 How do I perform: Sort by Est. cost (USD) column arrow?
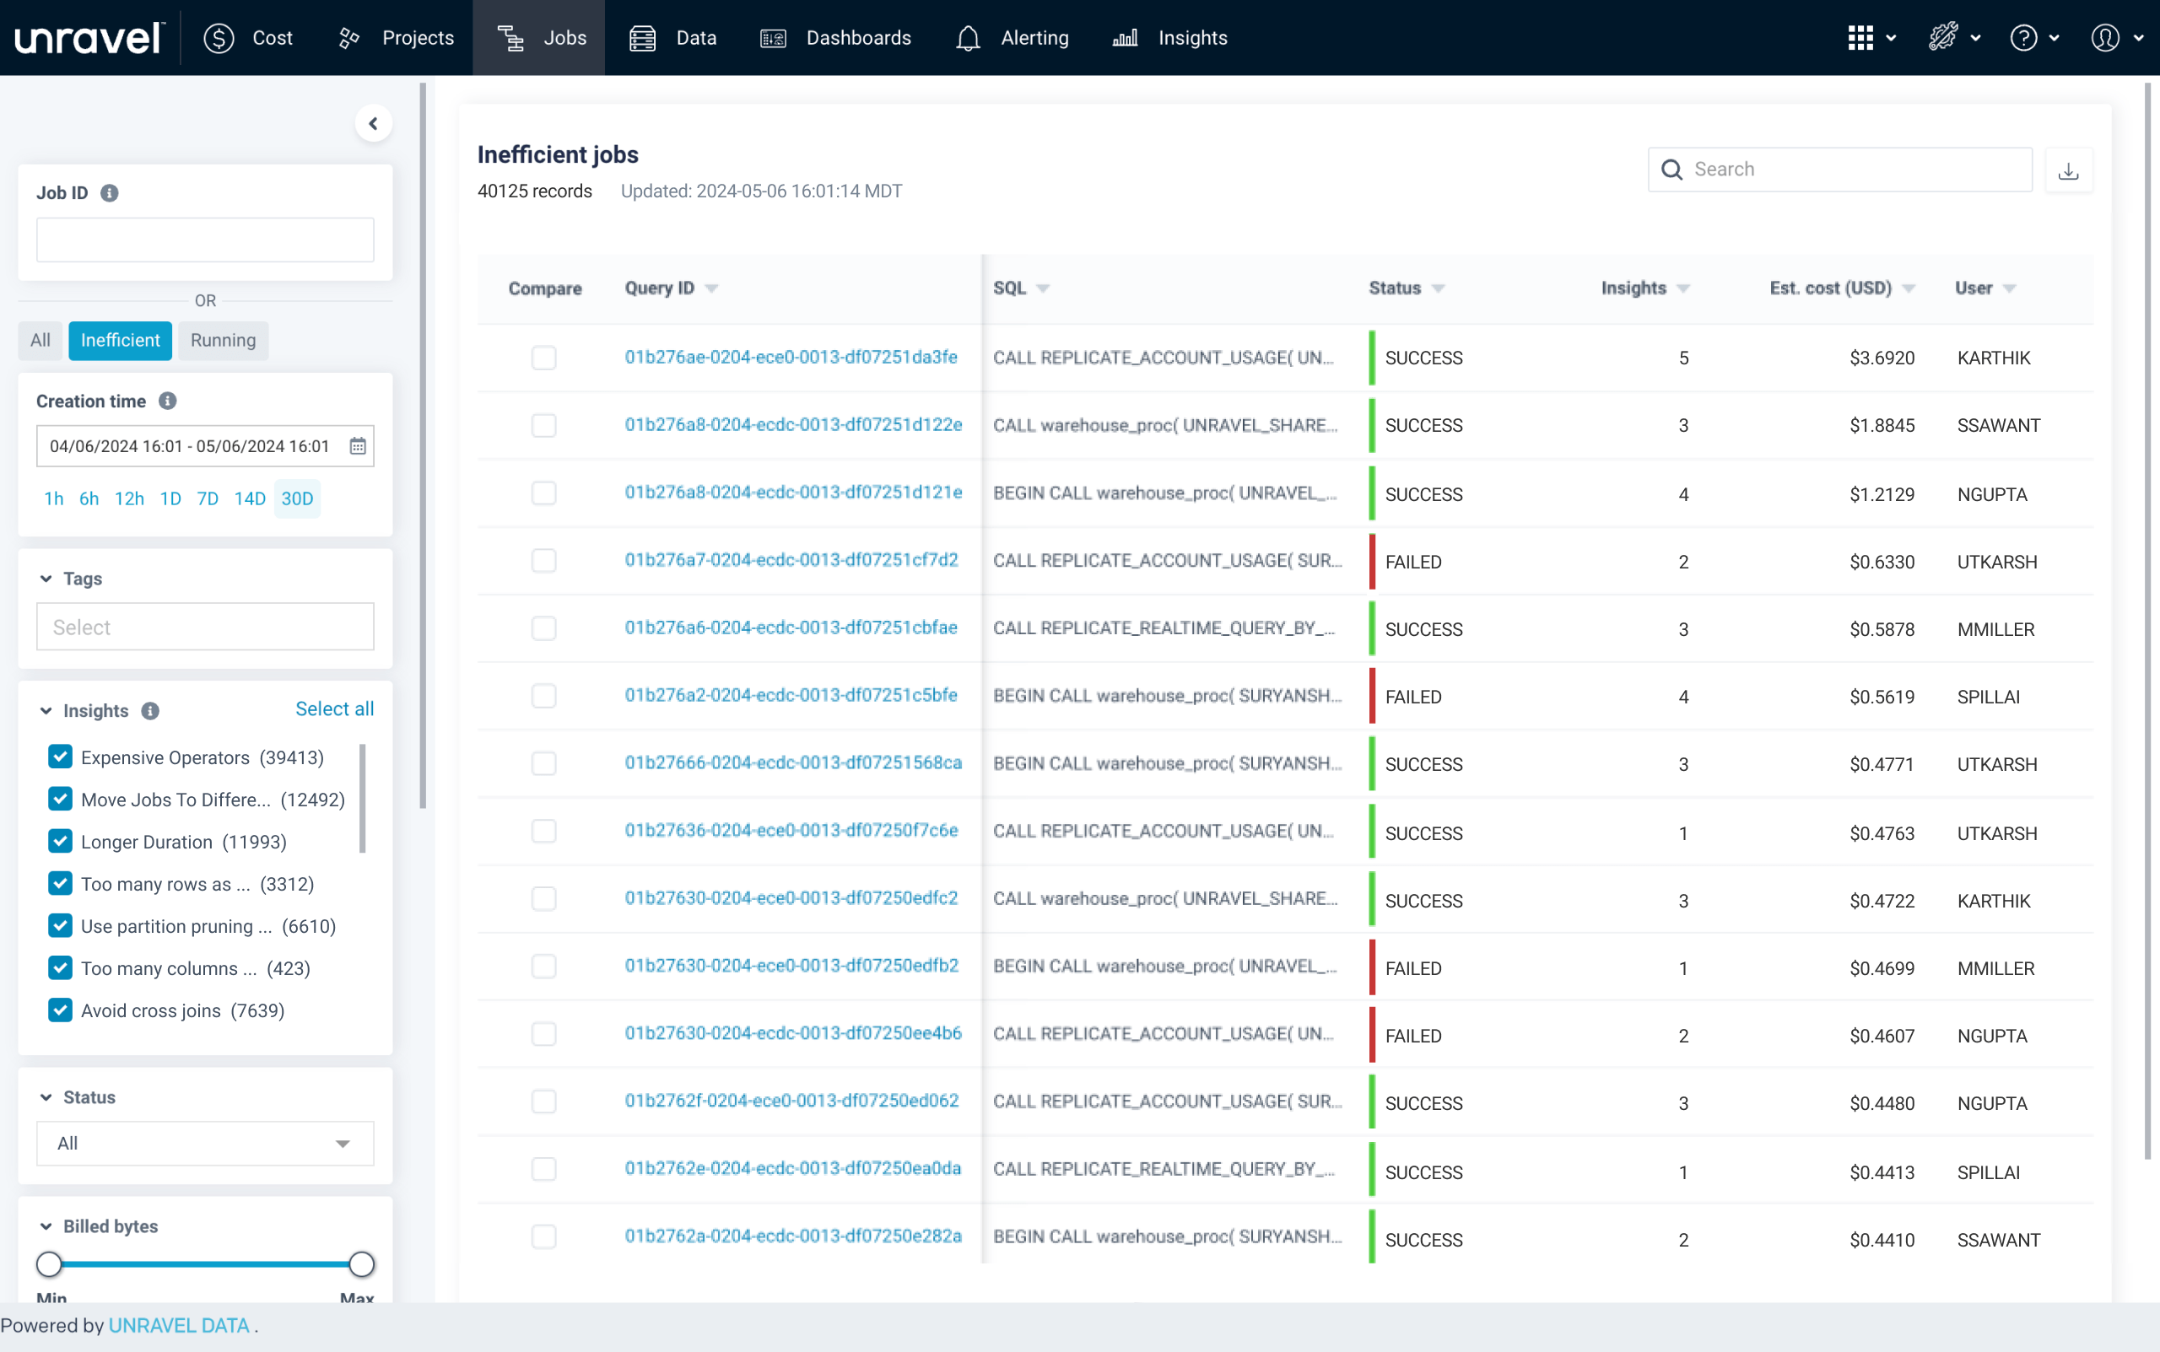pyautogui.click(x=1909, y=288)
